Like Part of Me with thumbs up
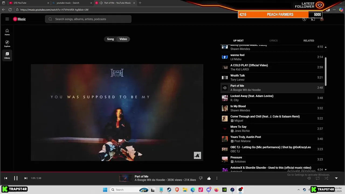The width and height of the screenshot is (345, 194). point(209,178)
